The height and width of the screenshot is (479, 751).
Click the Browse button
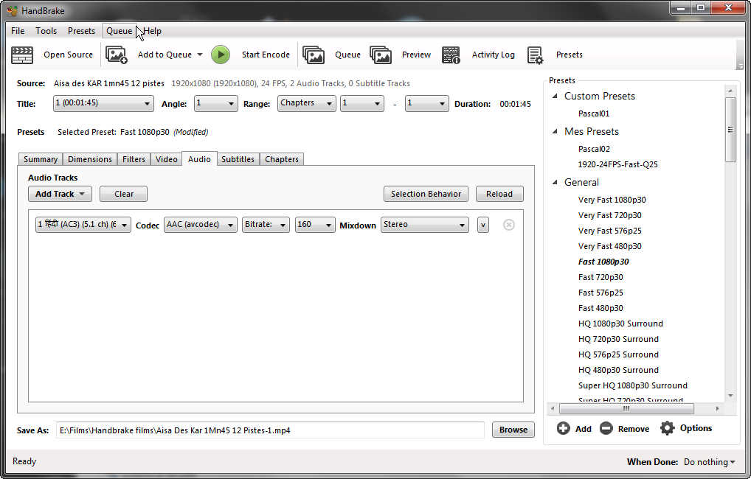click(513, 430)
